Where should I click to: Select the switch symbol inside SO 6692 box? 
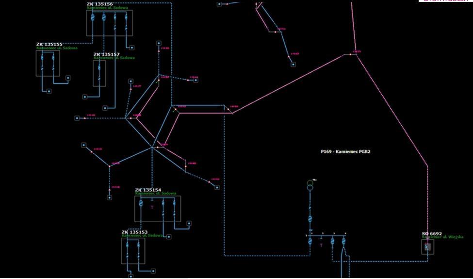427,247
